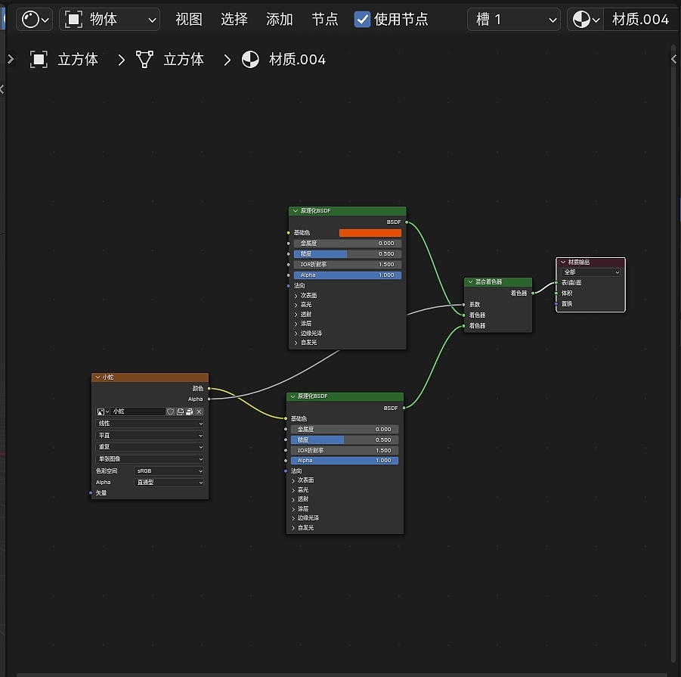
Task: Open the 槽 1 material slot dropdown
Action: click(x=514, y=20)
